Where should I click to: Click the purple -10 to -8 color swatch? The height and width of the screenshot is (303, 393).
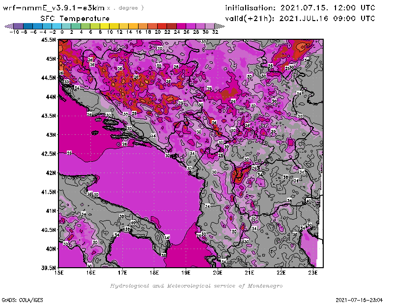coord(19,26)
